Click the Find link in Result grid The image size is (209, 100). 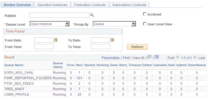[x=126, y=58]
